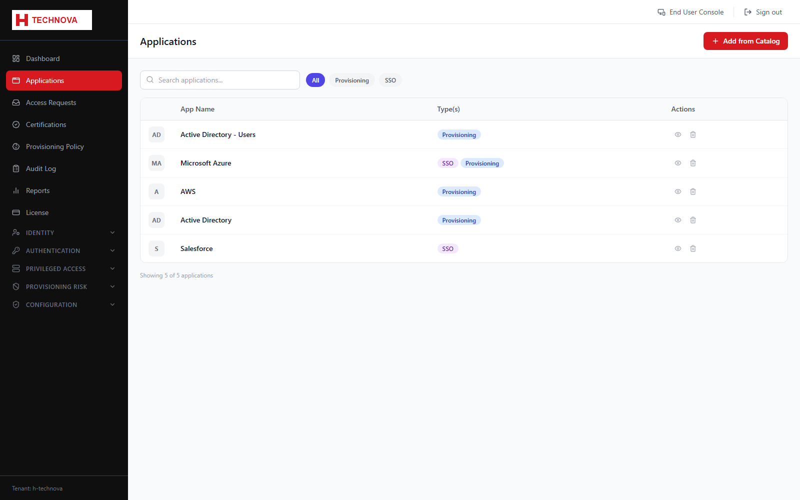Click the search magnifier icon
The width and height of the screenshot is (800, 500).
coord(150,80)
